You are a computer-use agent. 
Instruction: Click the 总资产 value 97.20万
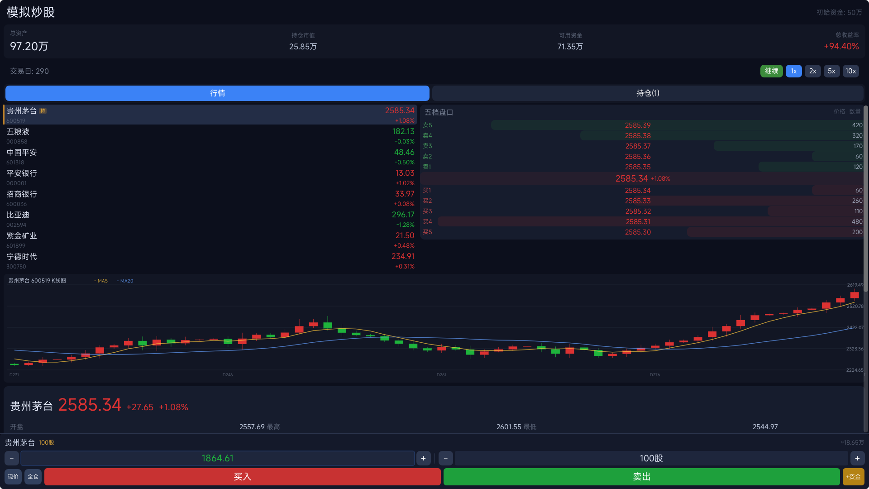[29, 46]
